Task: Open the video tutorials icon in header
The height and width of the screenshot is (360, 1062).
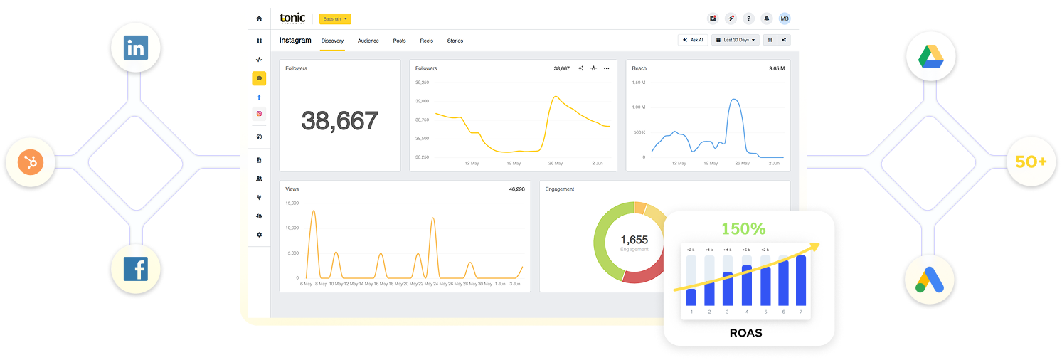Action: (713, 18)
